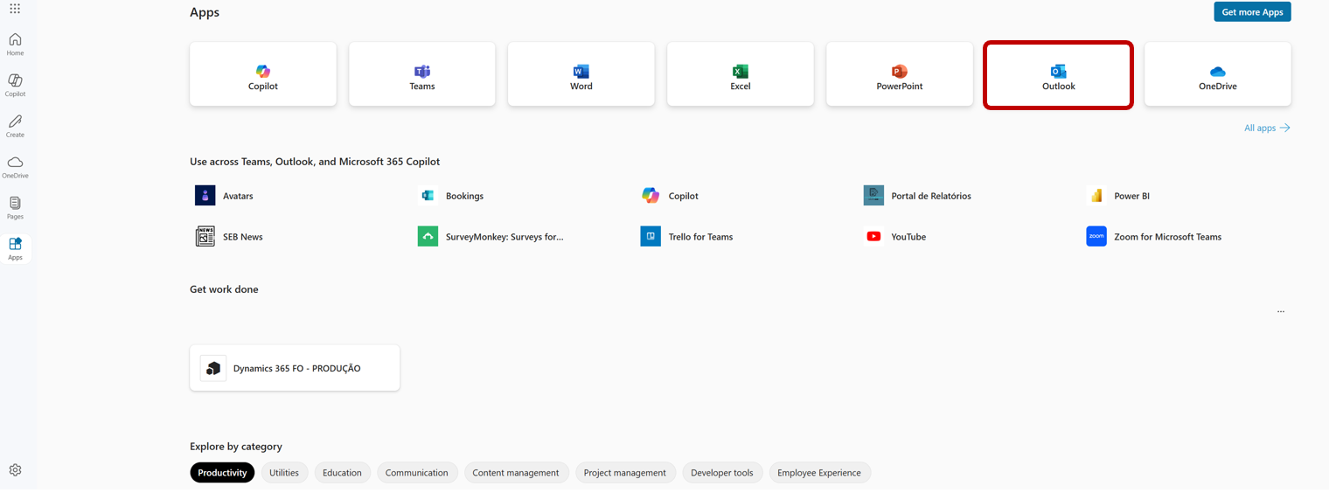1329x493 pixels.
Task: Launch the Outlook app tile
Action: tap(1058, 75)
